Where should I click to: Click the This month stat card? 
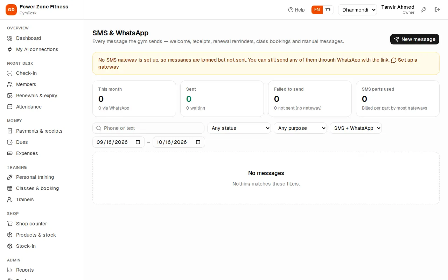134,99
